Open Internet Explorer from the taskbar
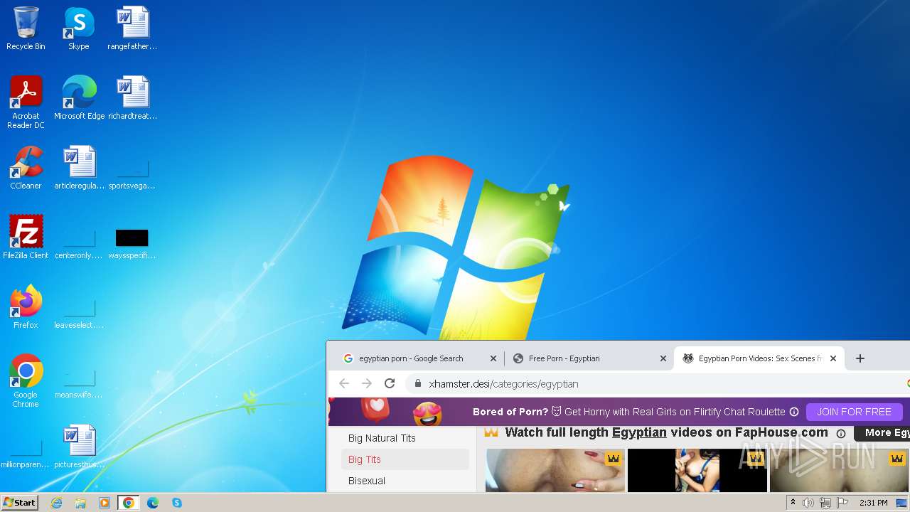 point(56,503)
